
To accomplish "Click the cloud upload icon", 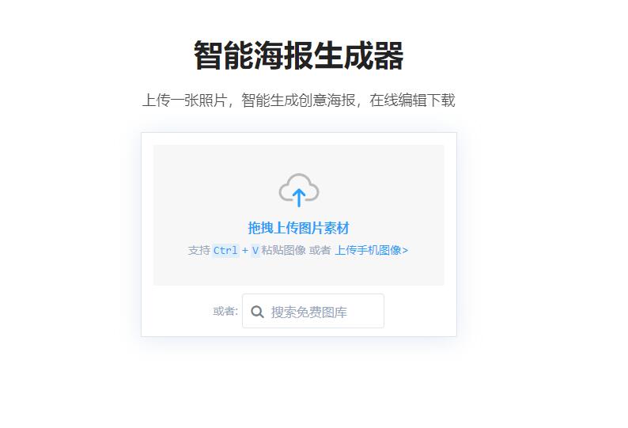I will pos(299,190).
